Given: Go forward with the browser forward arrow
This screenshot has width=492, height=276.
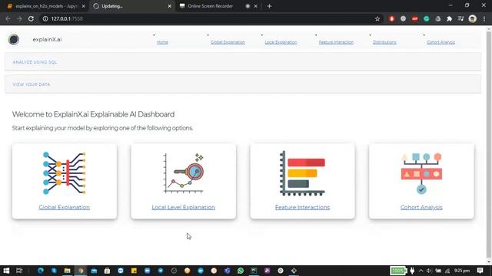Looking at the screenshot, I should pos(19,18).
